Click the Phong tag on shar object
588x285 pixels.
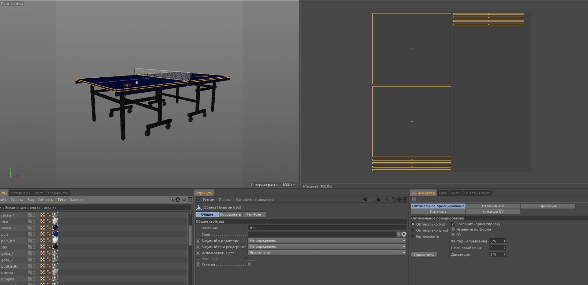[49, 221]
